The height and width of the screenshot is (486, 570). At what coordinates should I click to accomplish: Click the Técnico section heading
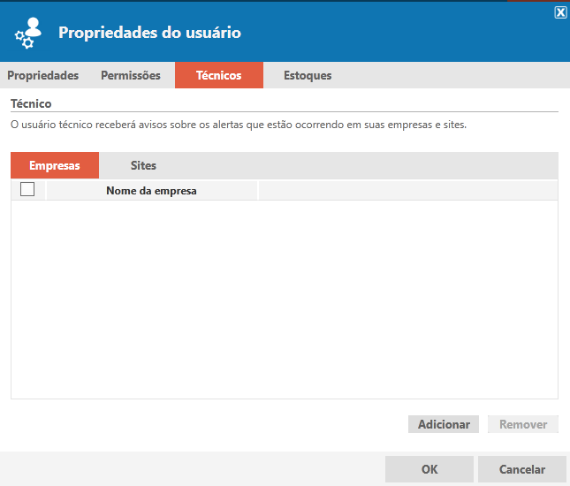pyautogui.click(x=31, y=103)
